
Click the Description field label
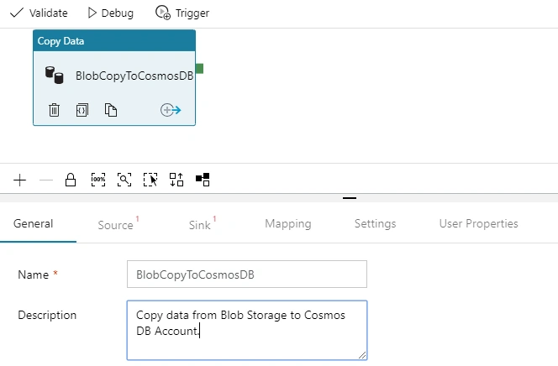[47, 315]
